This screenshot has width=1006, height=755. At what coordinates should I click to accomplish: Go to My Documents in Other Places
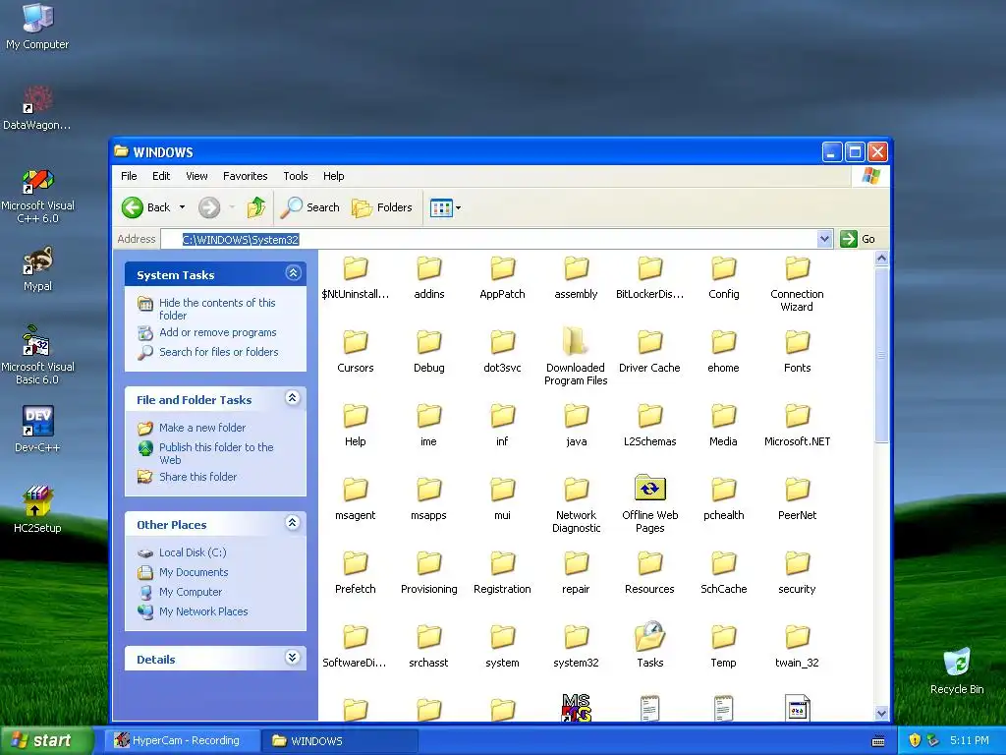coord(194,572)
